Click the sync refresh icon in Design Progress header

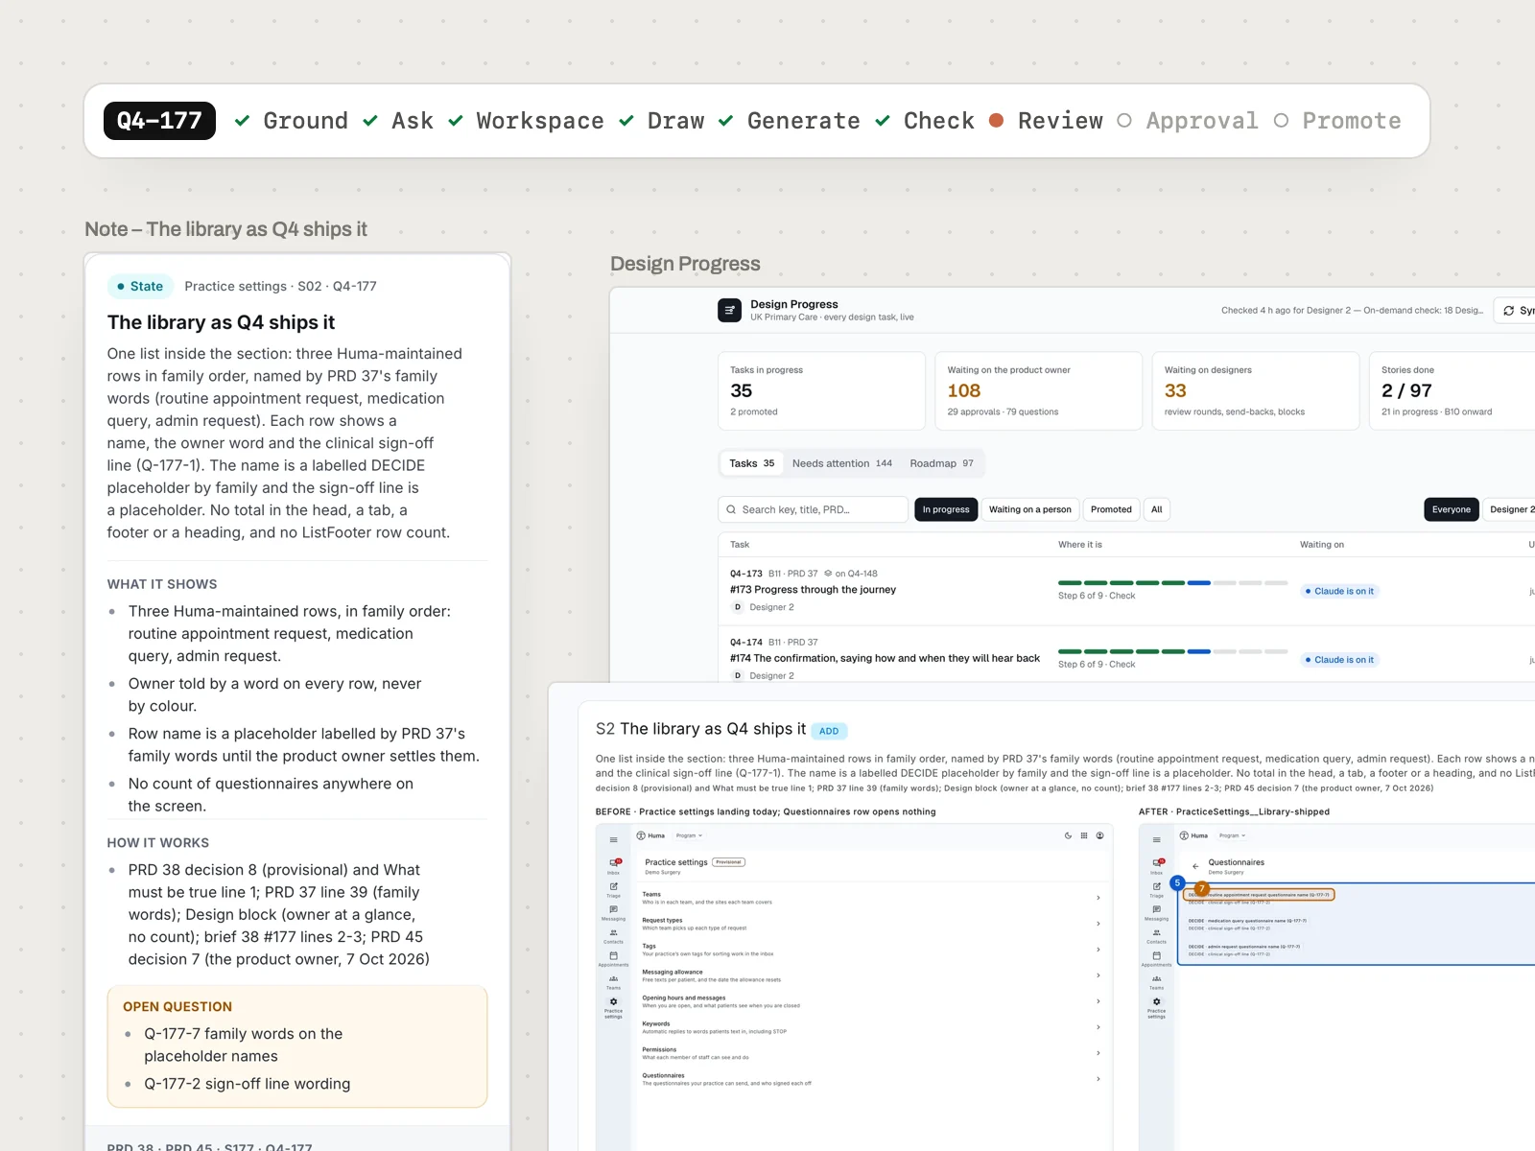1509,311
